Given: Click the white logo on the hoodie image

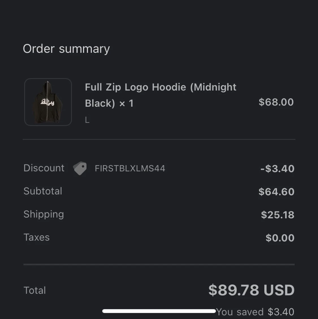Looking at the screenshot, I should tap(47, 102).
